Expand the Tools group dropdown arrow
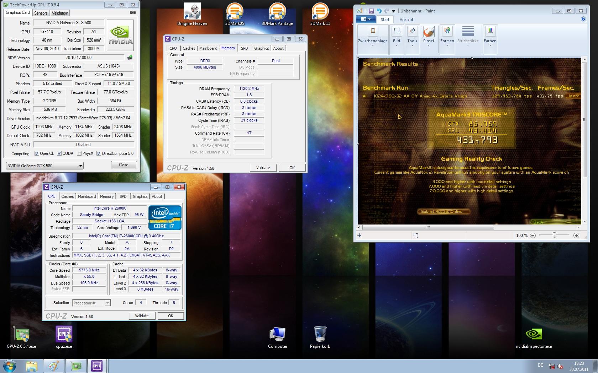Screen dimensions: 598x373 (x=412, y=45)
